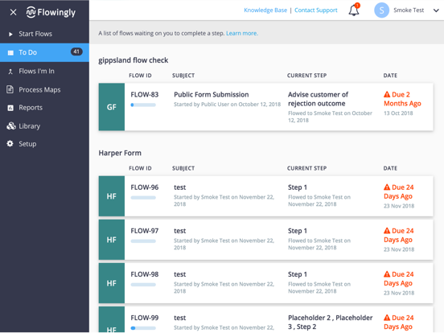The height and width of the screenshot is (333, 444).
Task: Click the Flows I'm In person icon
Action: coord(10,72)
